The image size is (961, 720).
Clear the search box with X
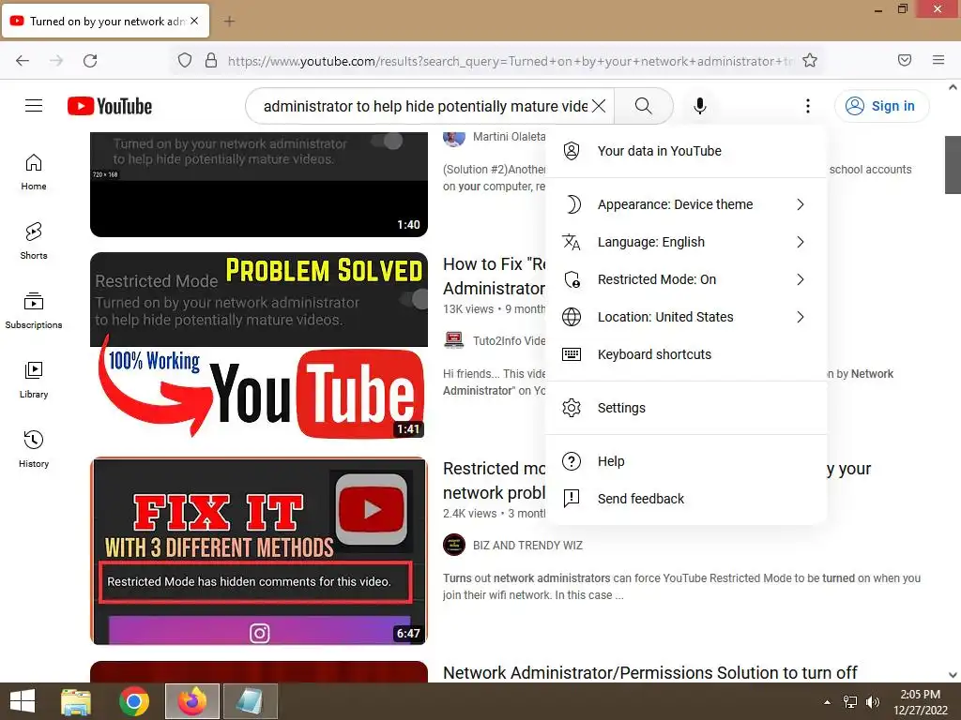pyautogui.click(x=599, y=106)
